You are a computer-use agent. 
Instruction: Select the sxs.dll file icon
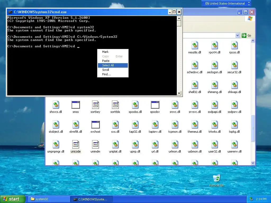(115, 125)
